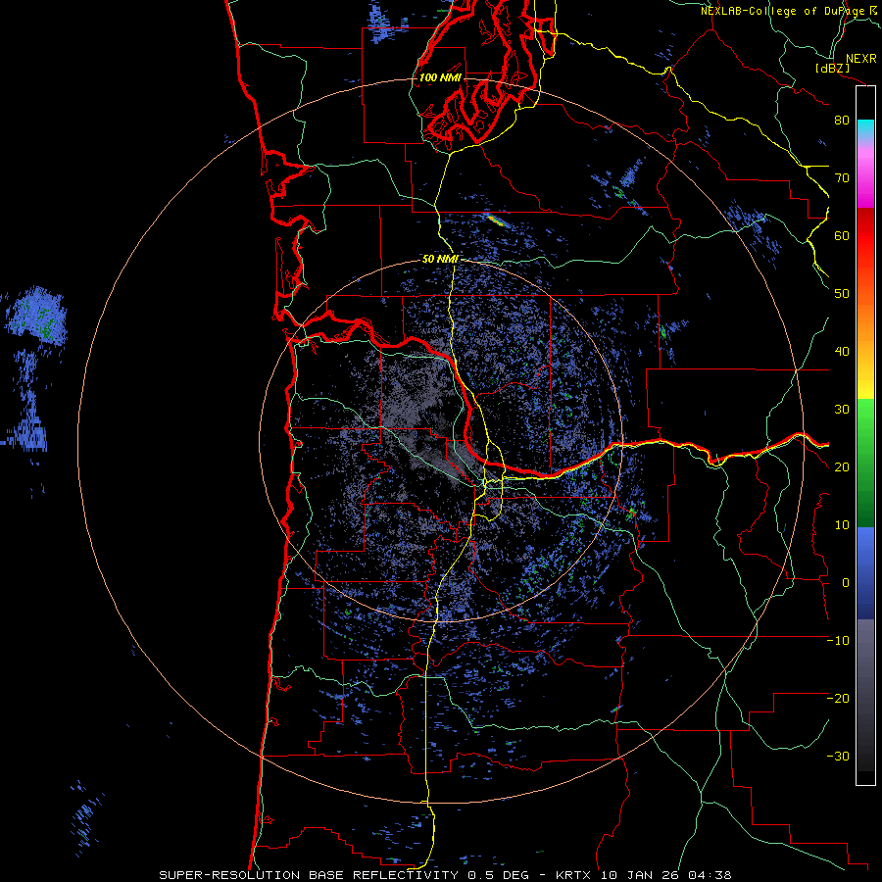
Task: Click the 40 dBZ scale label
Action: pos(842,352)
